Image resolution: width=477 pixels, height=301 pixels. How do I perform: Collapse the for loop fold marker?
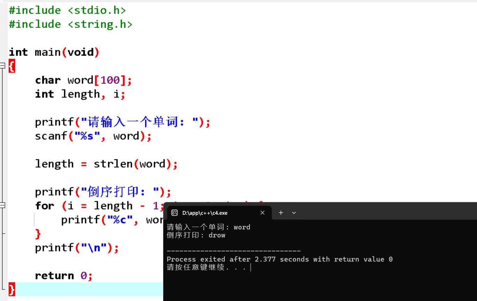2,205
